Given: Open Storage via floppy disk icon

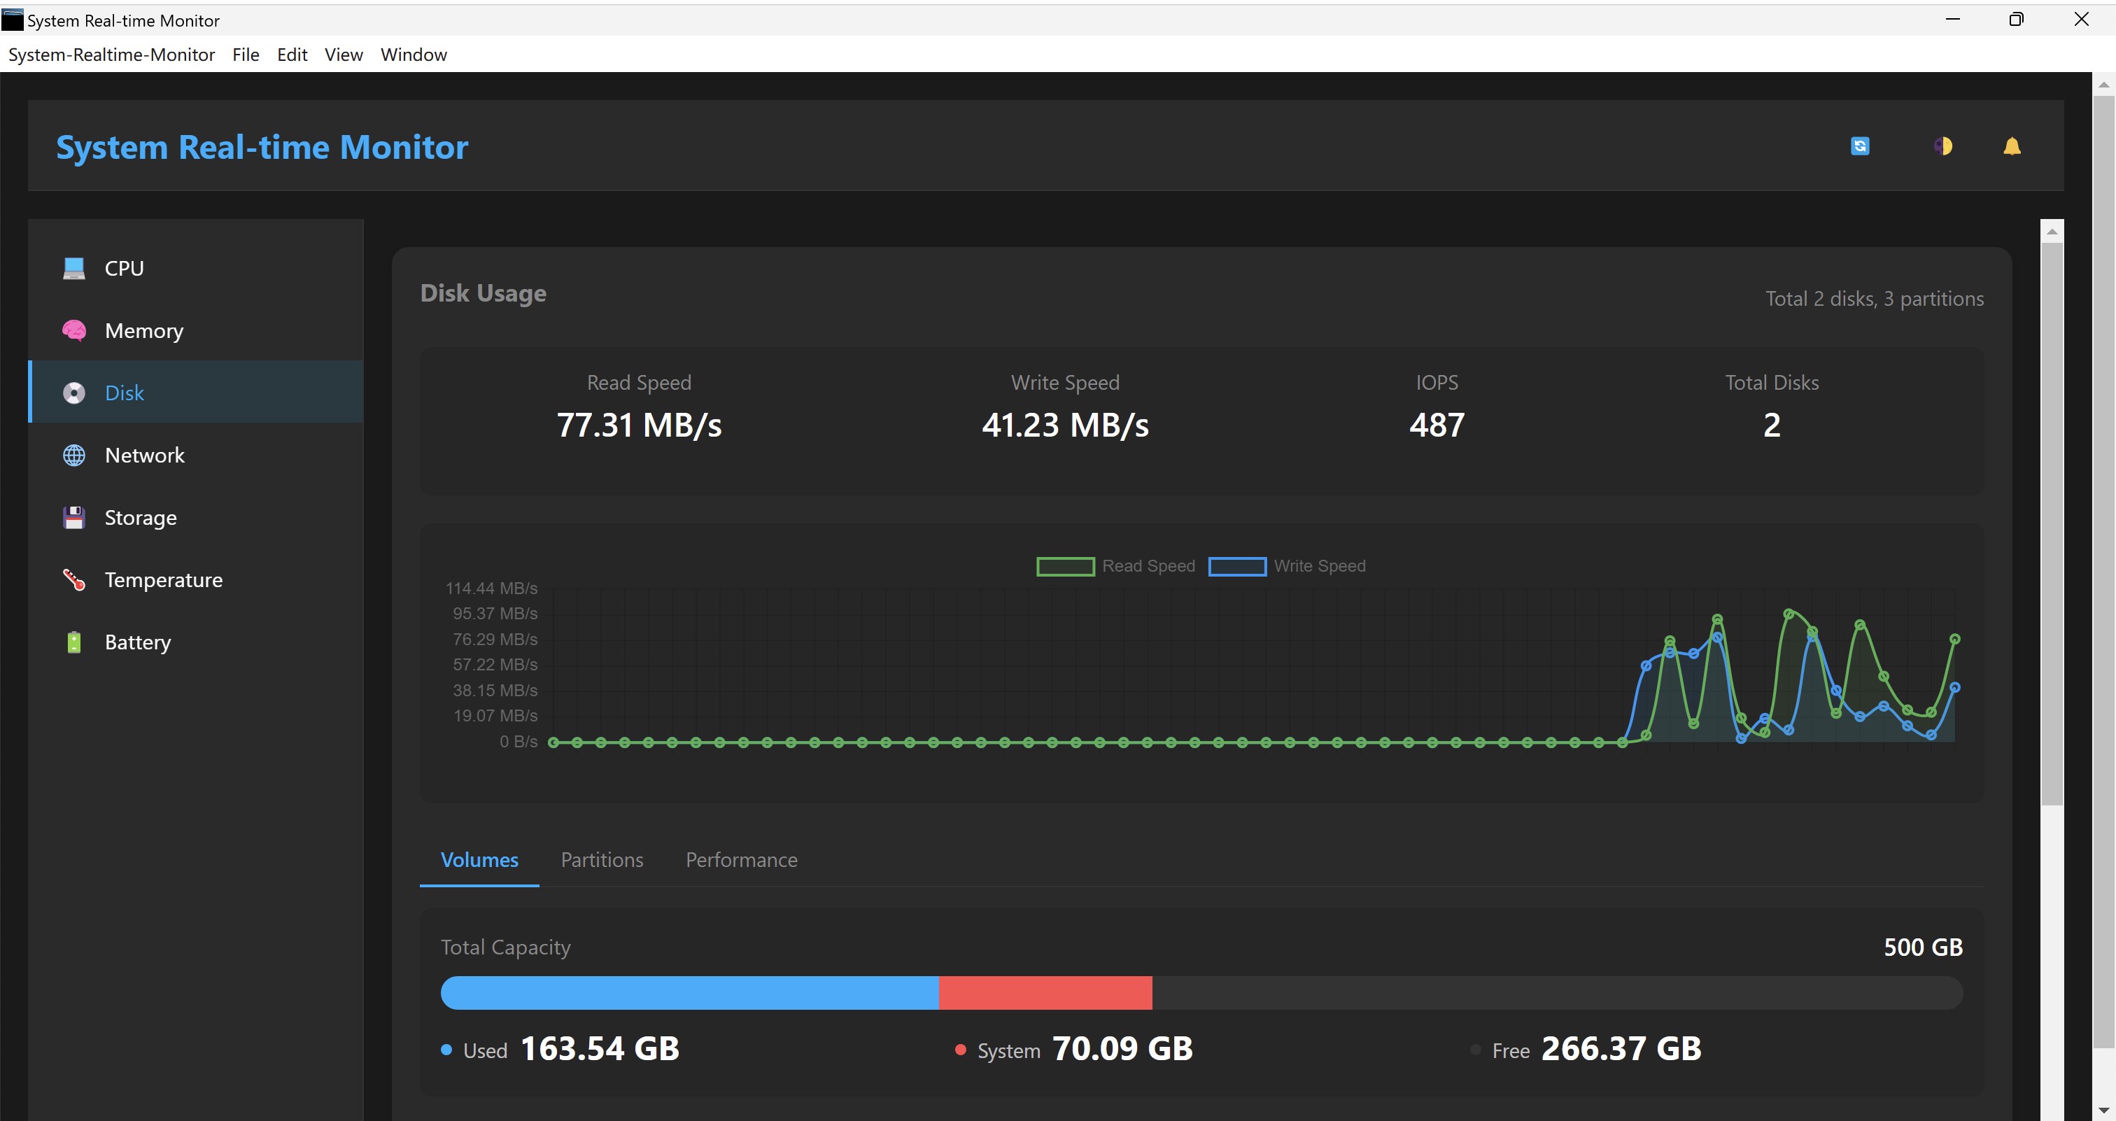Looking at the screenshot, I should [74, 517].
